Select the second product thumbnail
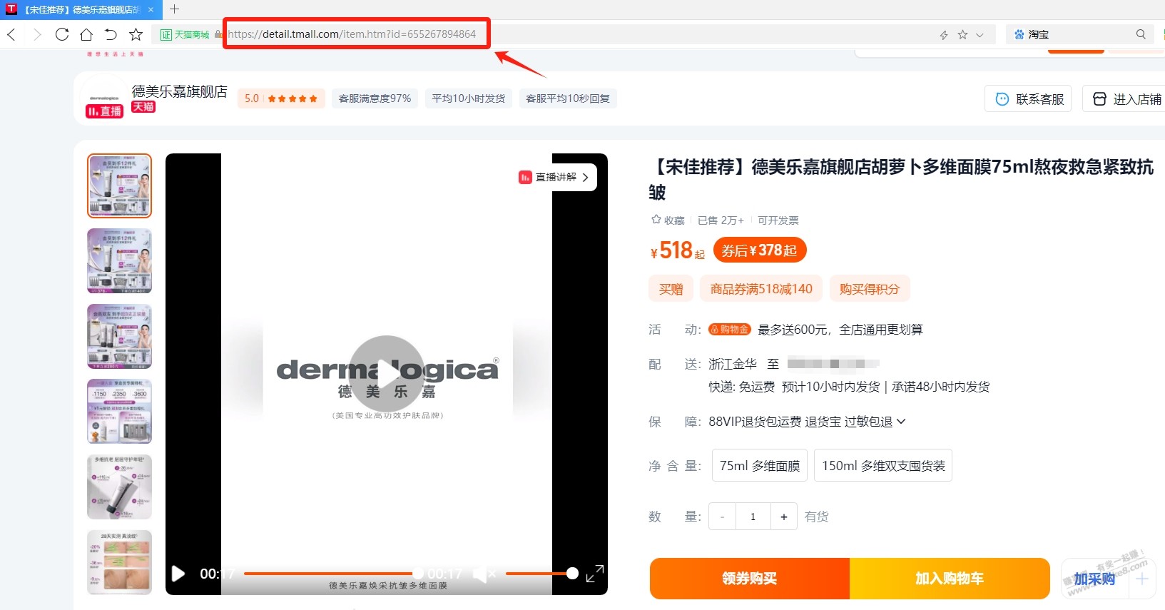The width and height of the screenshot is (1165, 610). pyautogui.click(x=120, y=261)
